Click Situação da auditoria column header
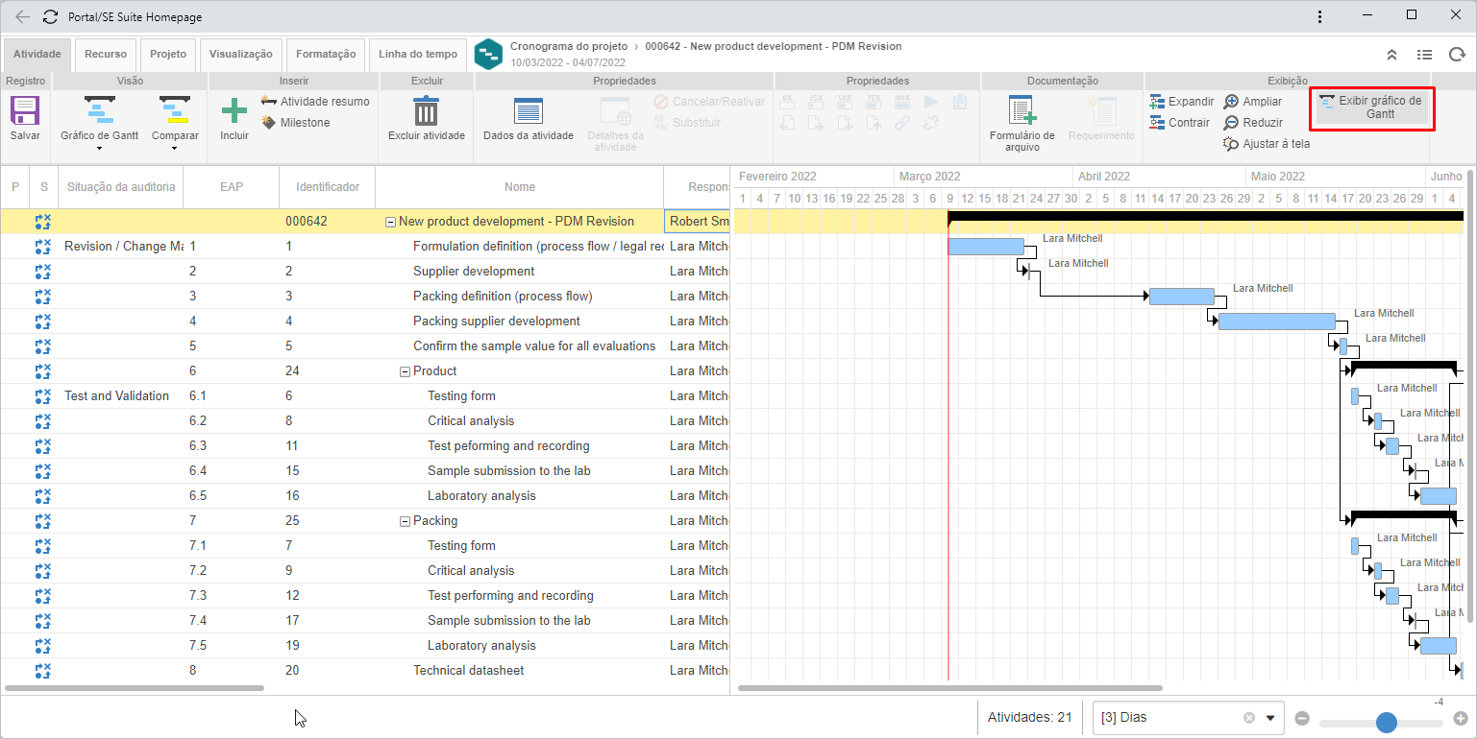This screenshot has width=1477, height=739. (121, 187)
